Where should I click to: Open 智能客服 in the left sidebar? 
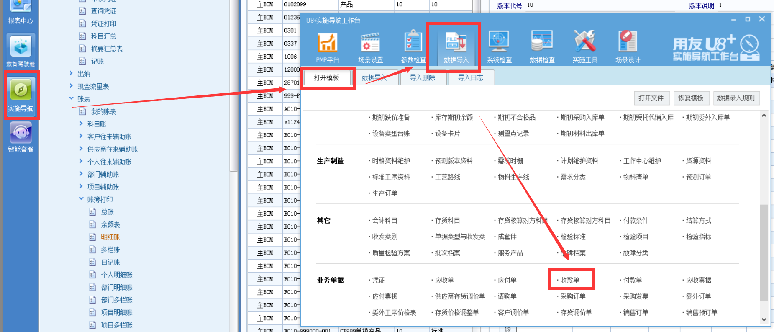coord(21,137)
